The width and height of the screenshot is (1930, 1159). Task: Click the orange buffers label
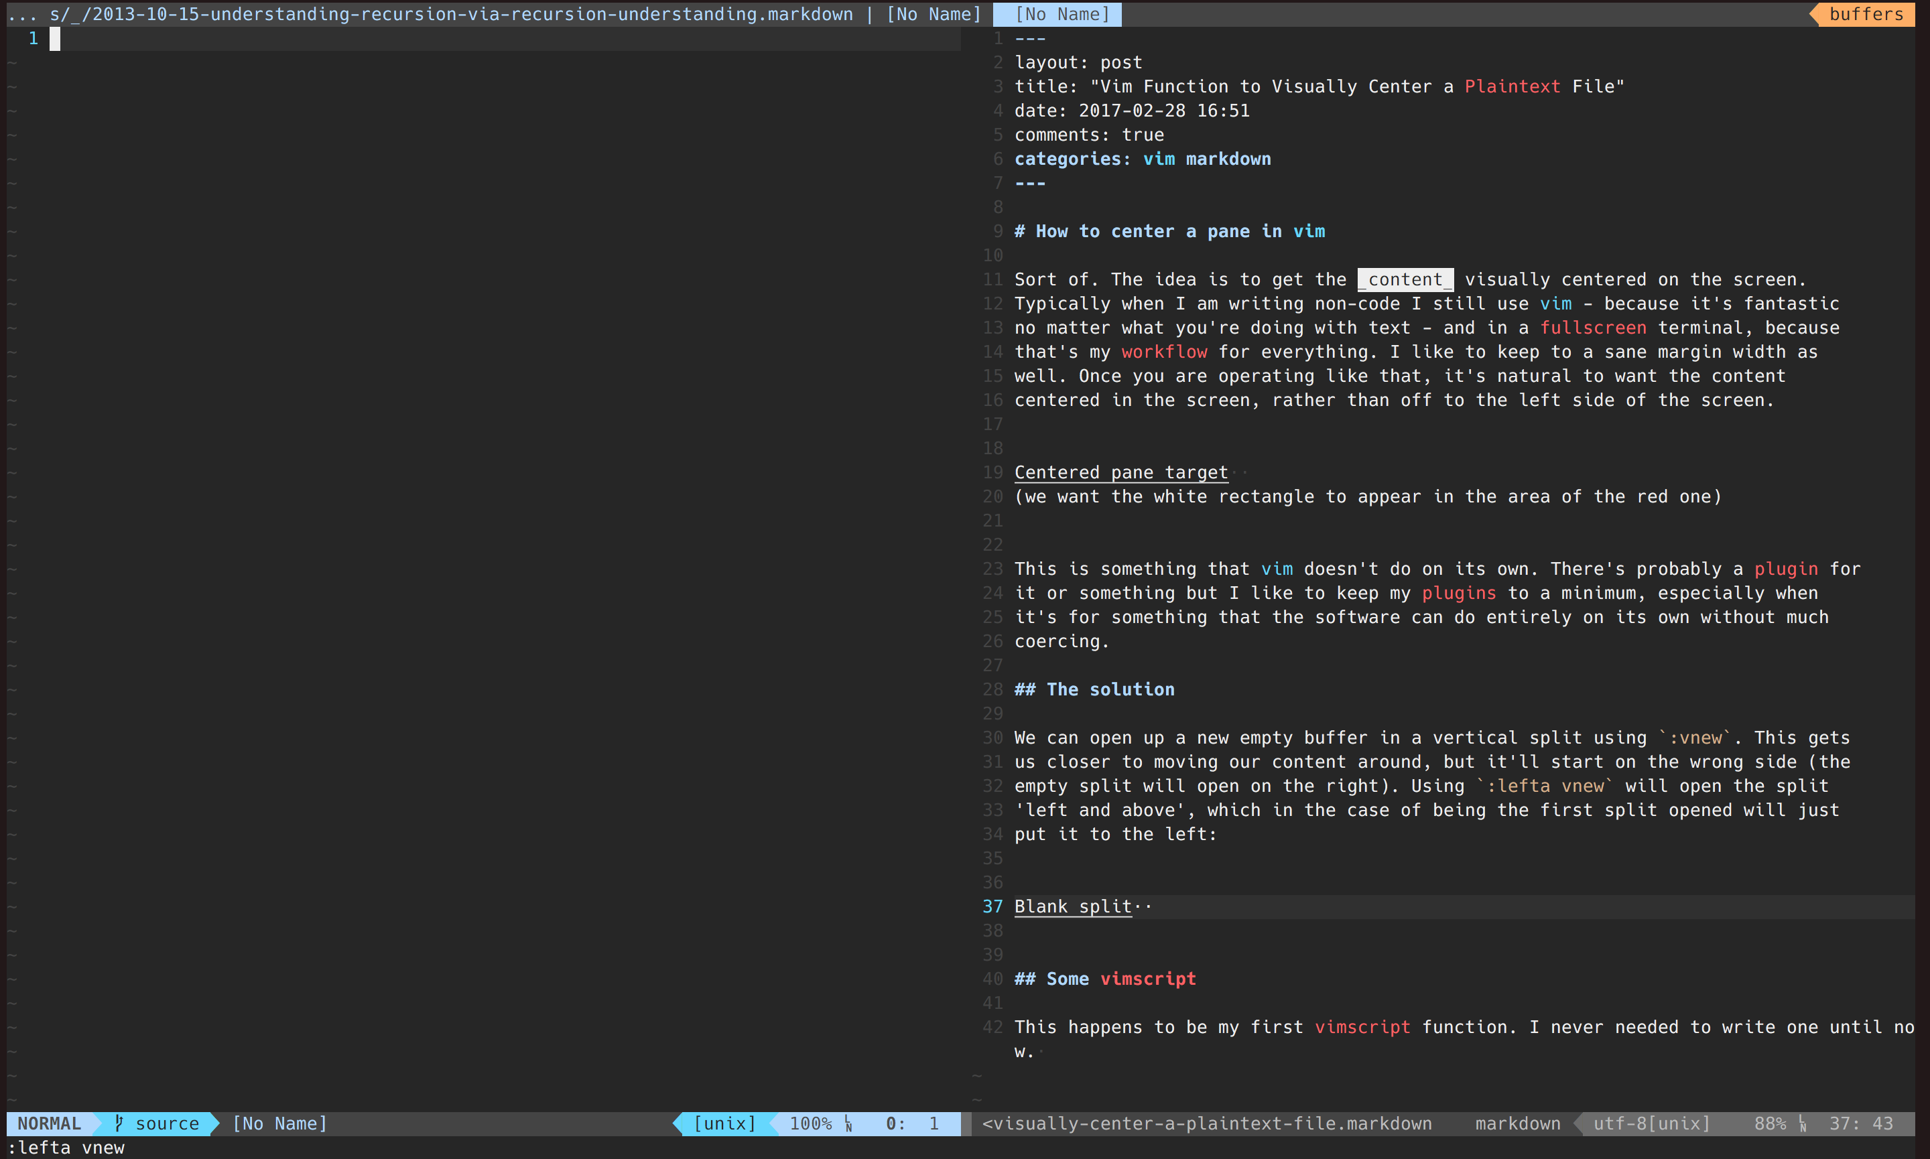(x=1865, y=14)
